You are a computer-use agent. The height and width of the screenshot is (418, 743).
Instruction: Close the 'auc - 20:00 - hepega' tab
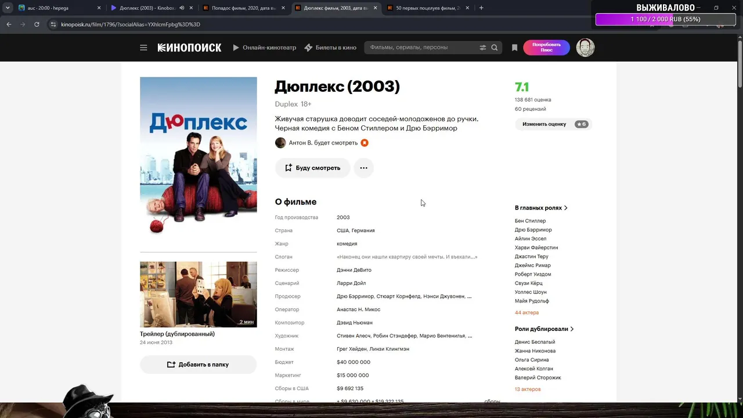coord(99,8)
